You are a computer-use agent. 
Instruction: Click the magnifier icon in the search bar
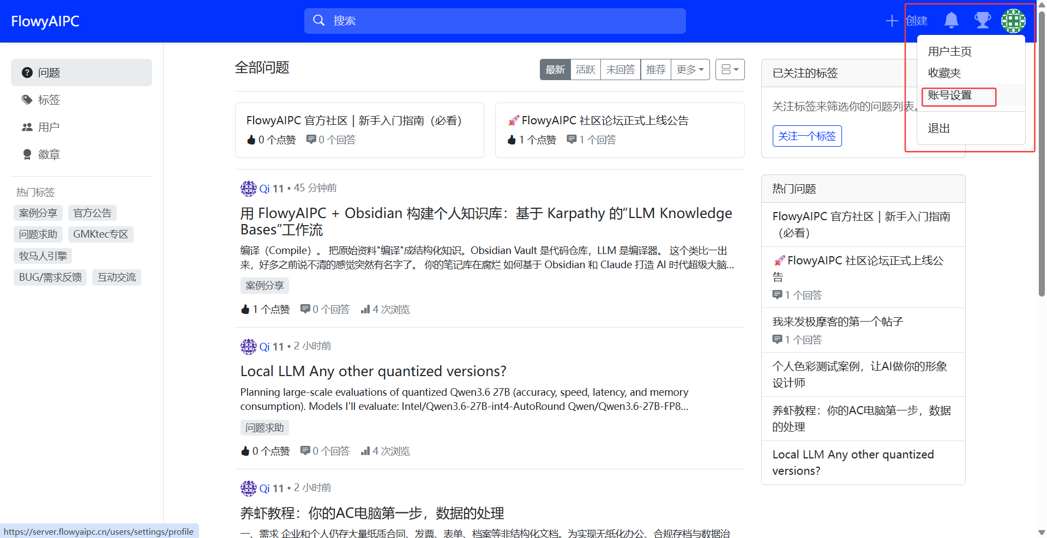pyautogui.click(x=319, y=21)
